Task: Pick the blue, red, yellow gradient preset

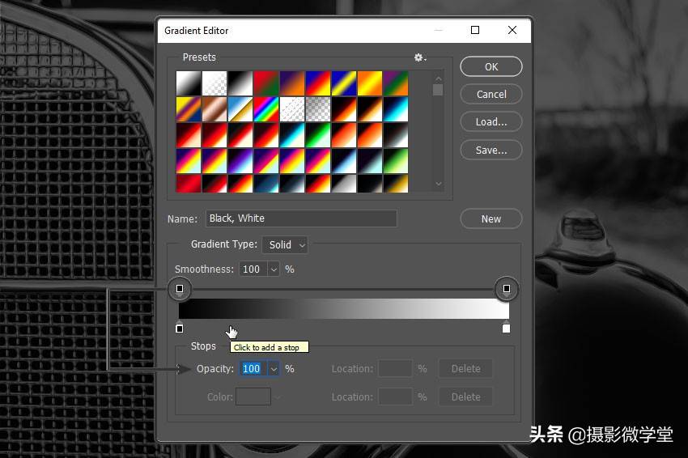Action: [x=318, y=83]
